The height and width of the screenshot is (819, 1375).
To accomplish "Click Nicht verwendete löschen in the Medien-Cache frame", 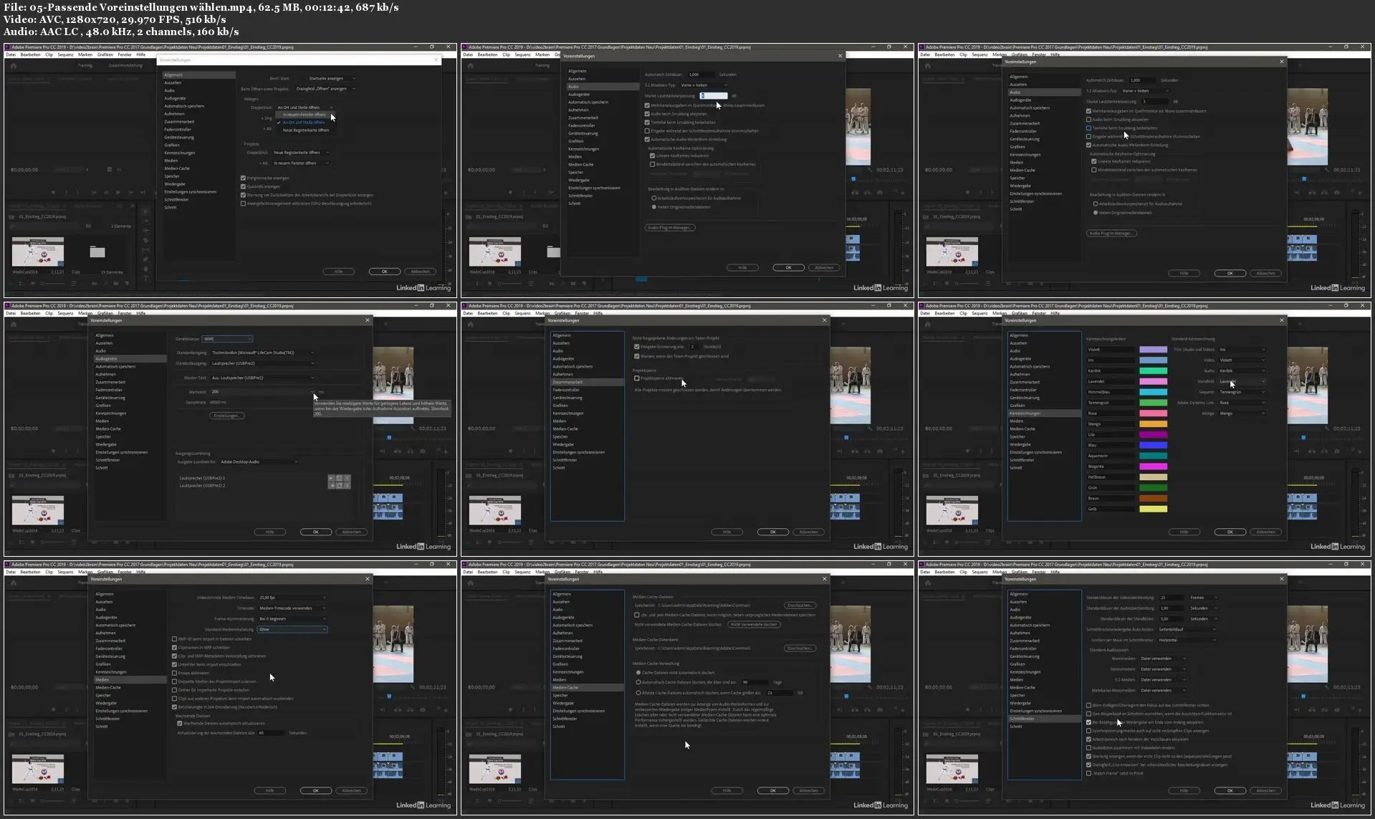I will click(x=754, y=624).
